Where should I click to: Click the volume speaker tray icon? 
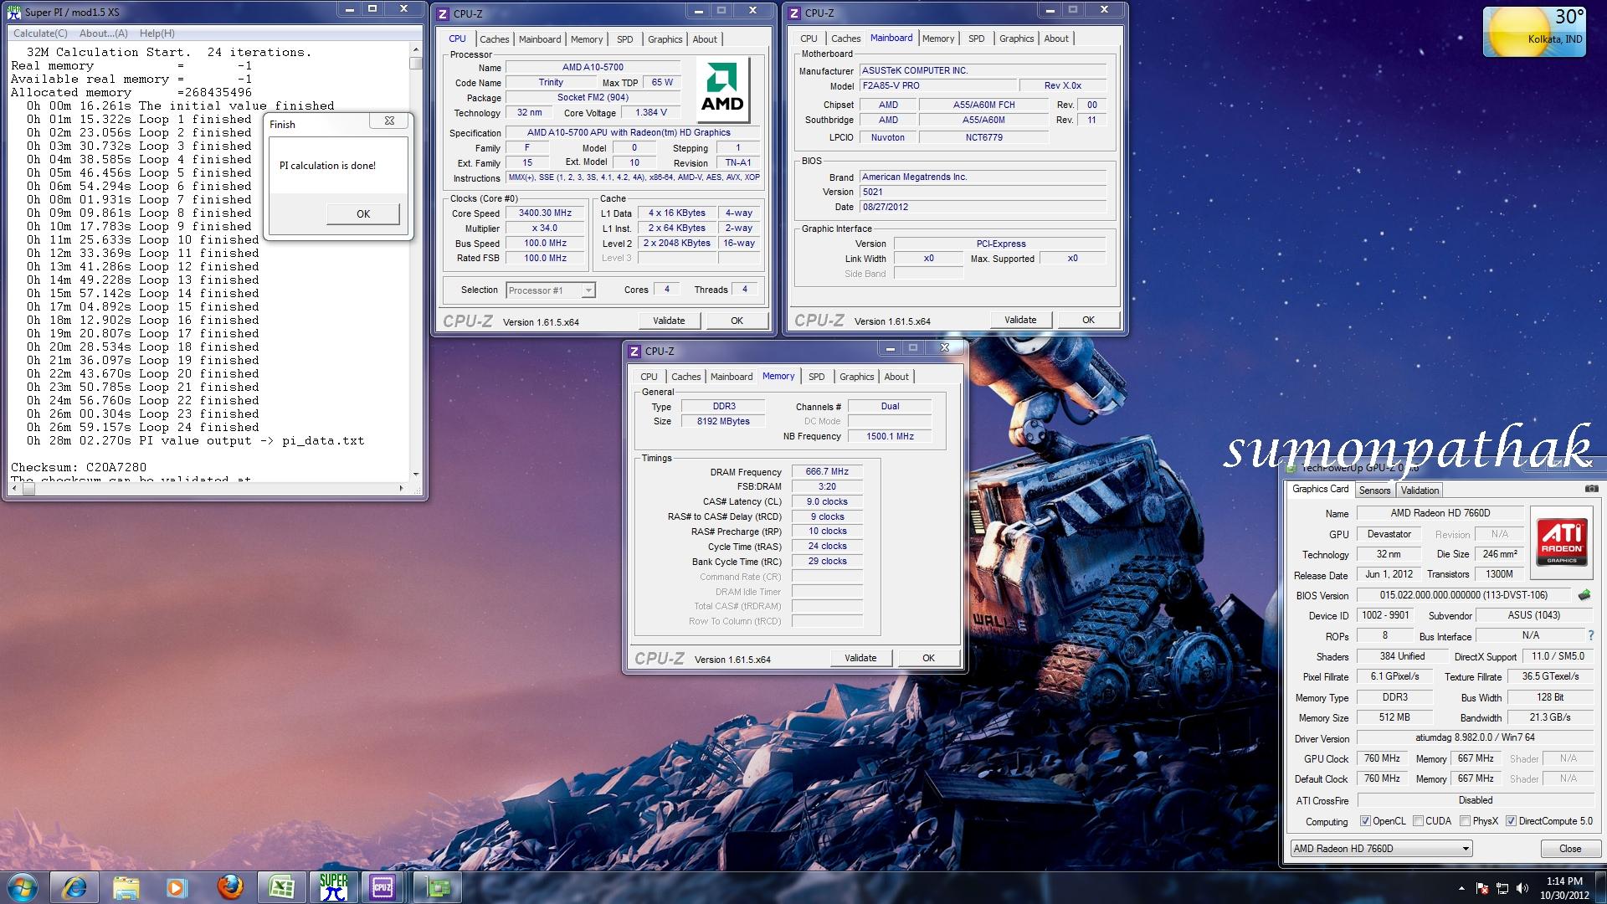coord(1522,888)
